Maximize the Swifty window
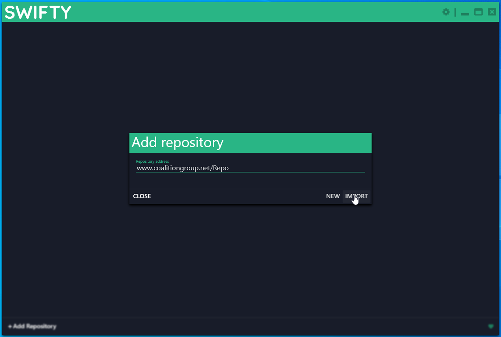 pyautogui.click(x=478, y=12)
